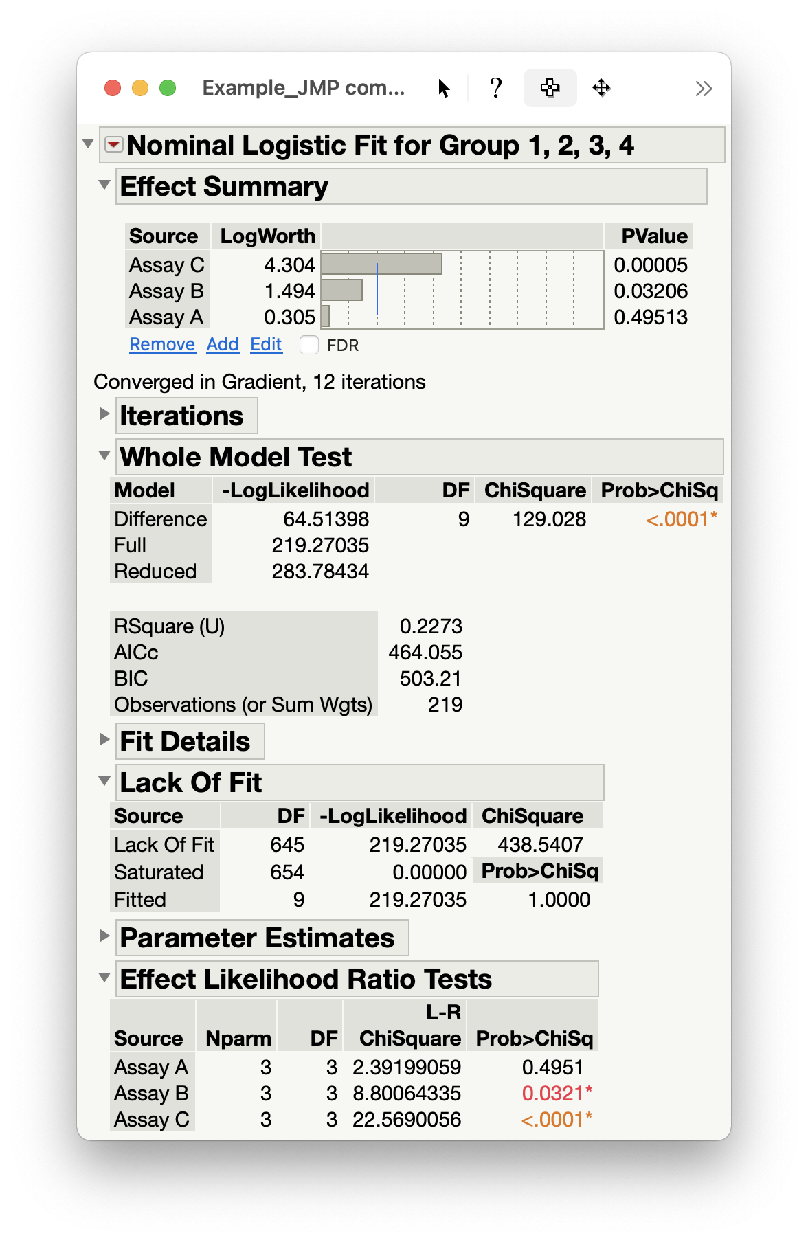
Task: Click the LogWorth column header
Action: pos(267,236)
